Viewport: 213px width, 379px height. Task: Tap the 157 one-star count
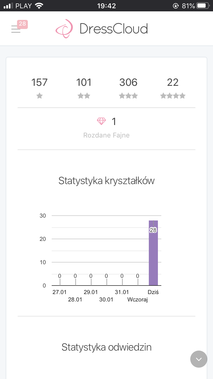(x=39, y=82)
